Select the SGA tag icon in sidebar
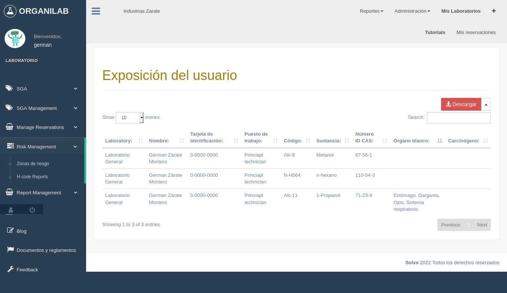This screenshot has width=507, height=293. [x=9, y=89]
